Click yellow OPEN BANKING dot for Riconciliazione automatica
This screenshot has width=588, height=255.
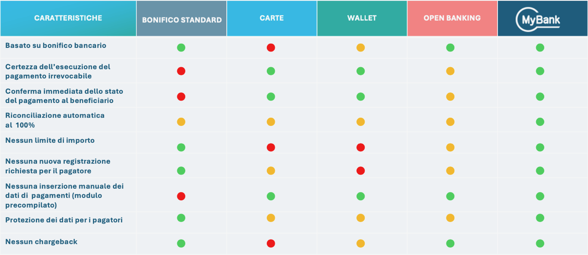[450, 122]
